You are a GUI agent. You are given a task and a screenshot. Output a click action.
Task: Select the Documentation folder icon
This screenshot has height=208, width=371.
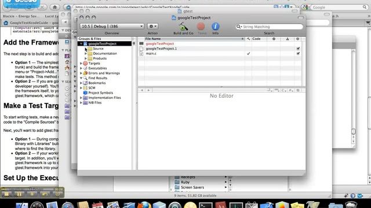[90, 54]
